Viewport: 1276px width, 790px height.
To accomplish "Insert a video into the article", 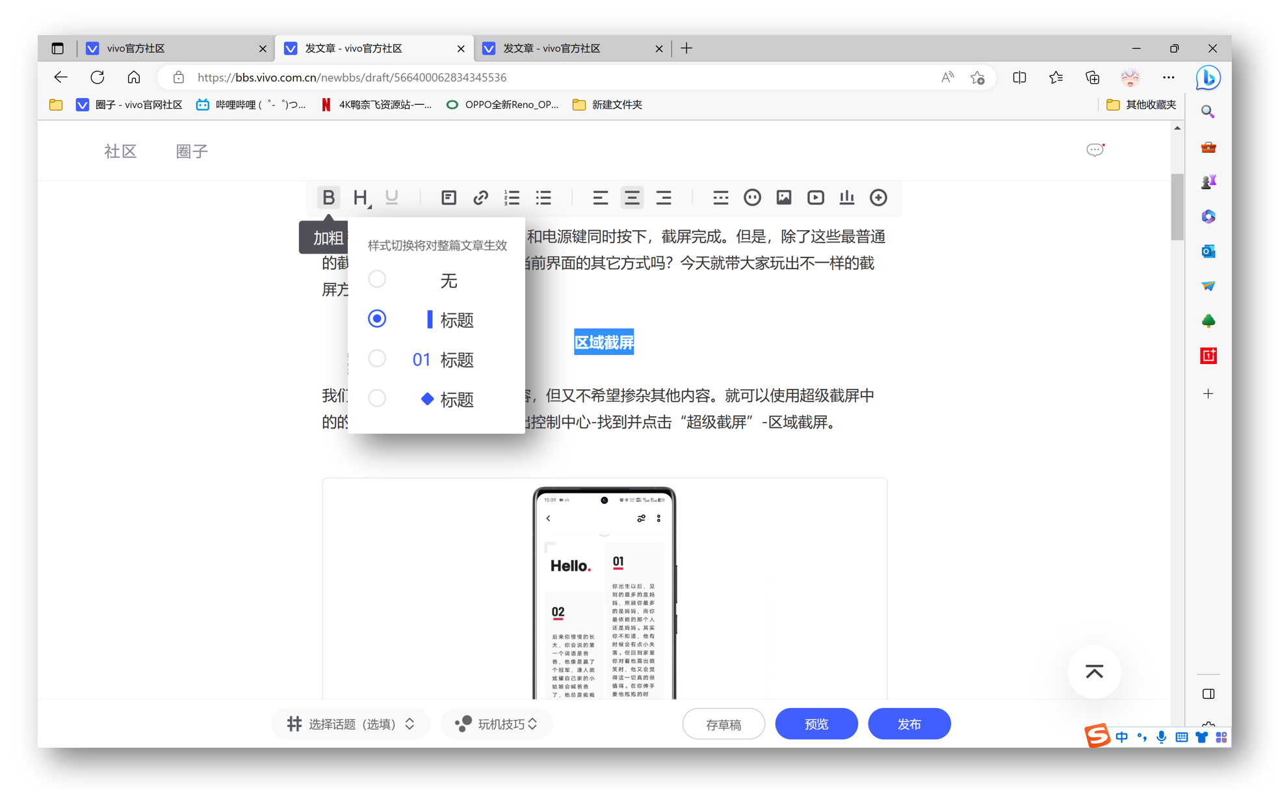I will [x=815, y=197].
